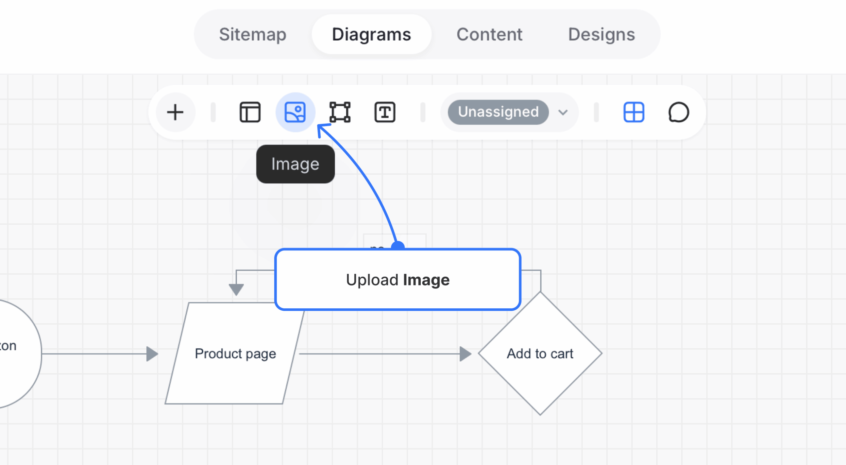Switch to the Designs tab

tap(601, 34)
